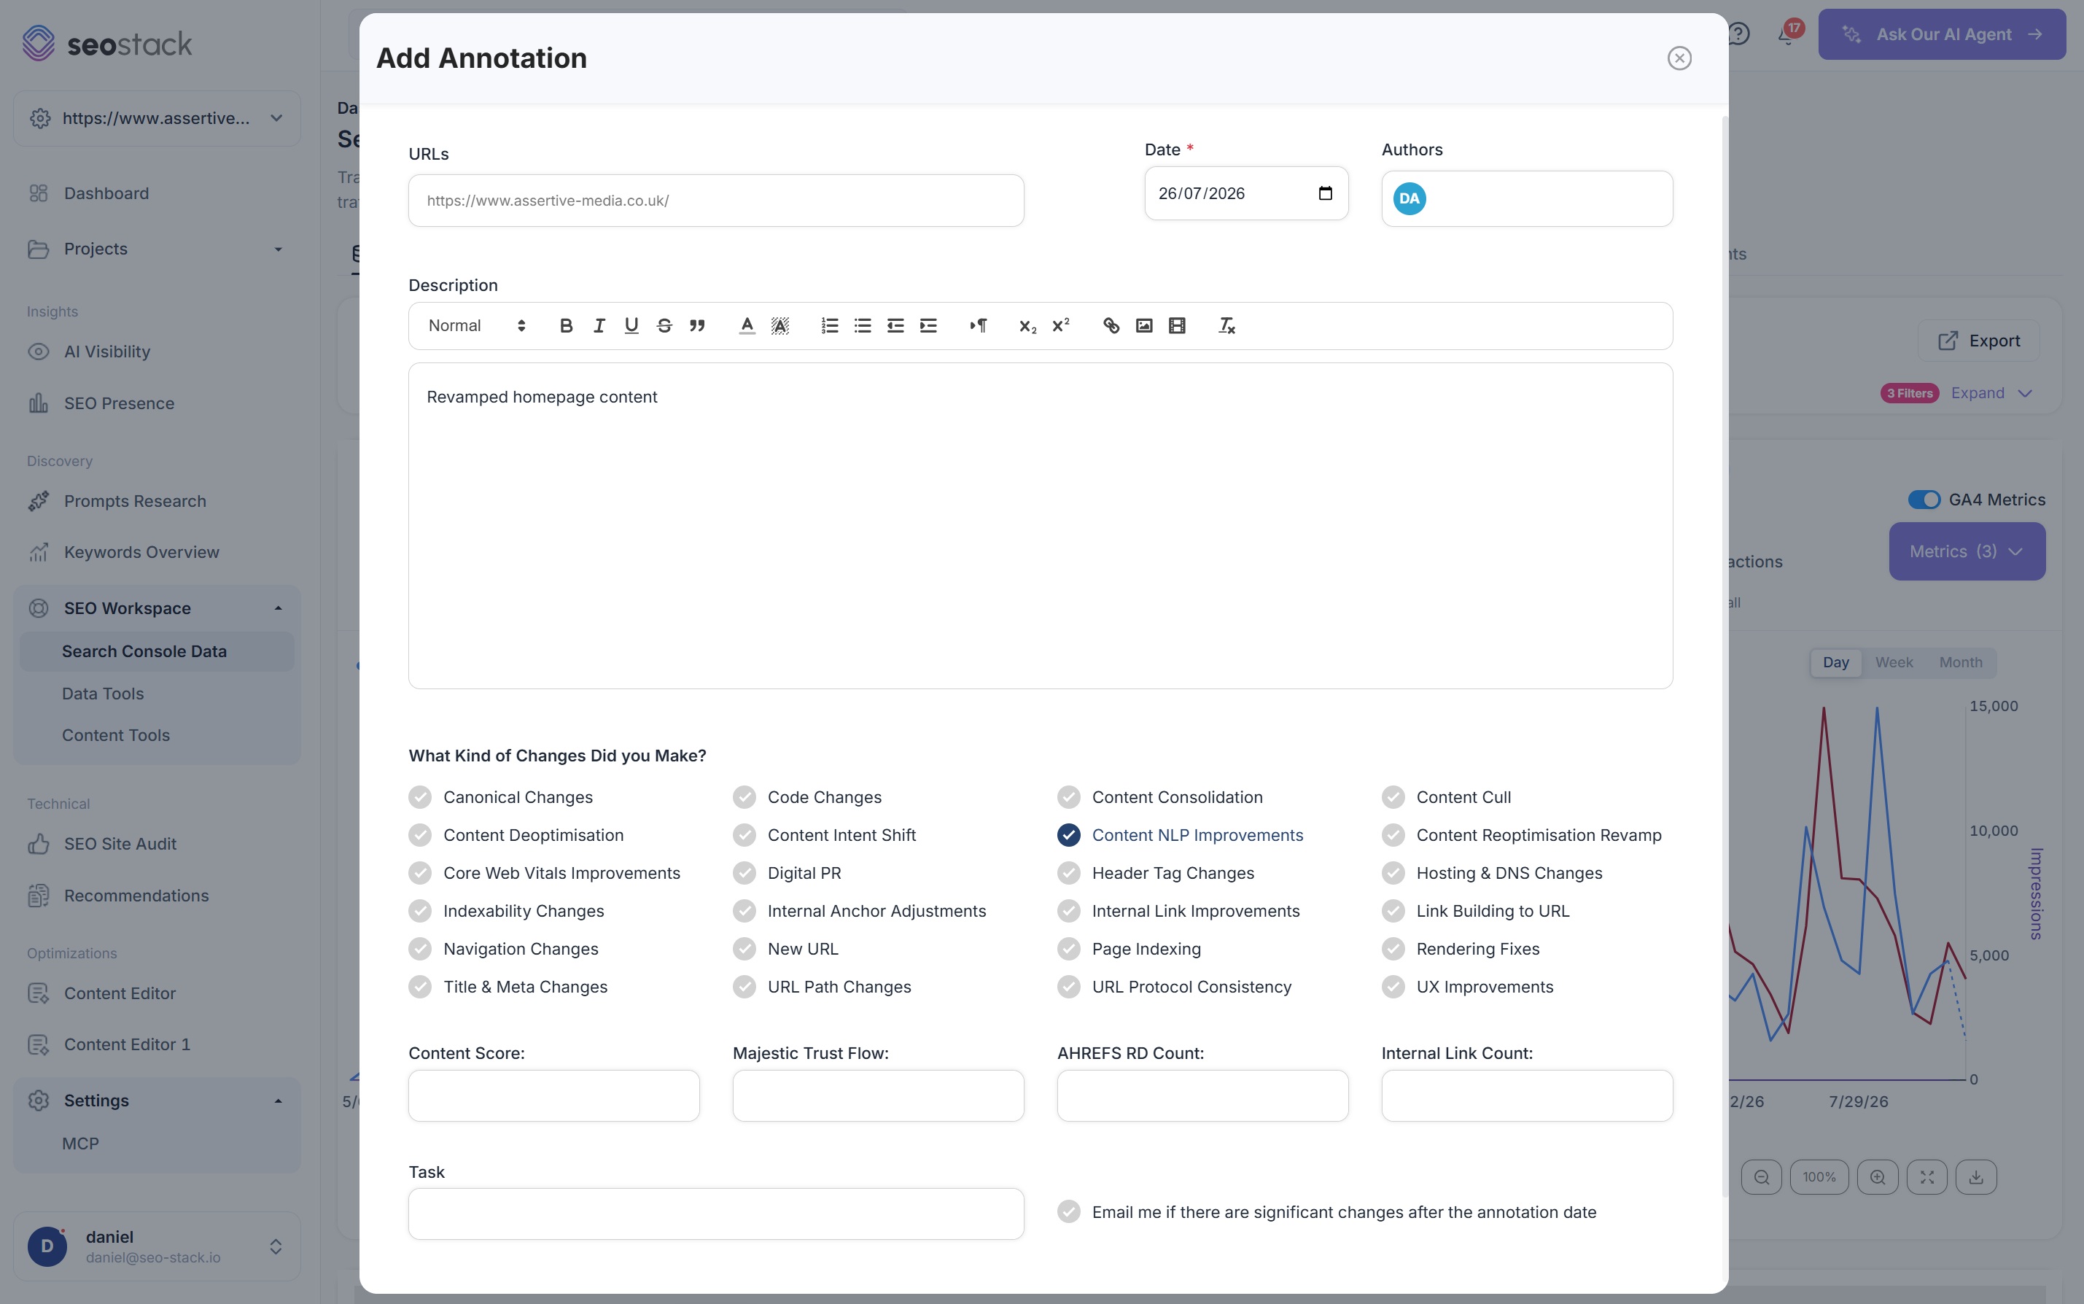2084x1304 pixels.
Task: Click the URLs input field
Action: [x=715, y=201]
